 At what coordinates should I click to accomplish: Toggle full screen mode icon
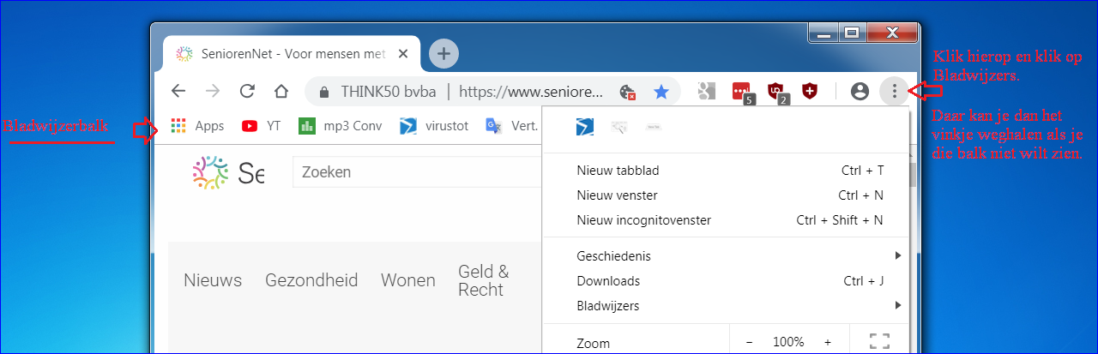pyautogui.click(x=879, y=341)
